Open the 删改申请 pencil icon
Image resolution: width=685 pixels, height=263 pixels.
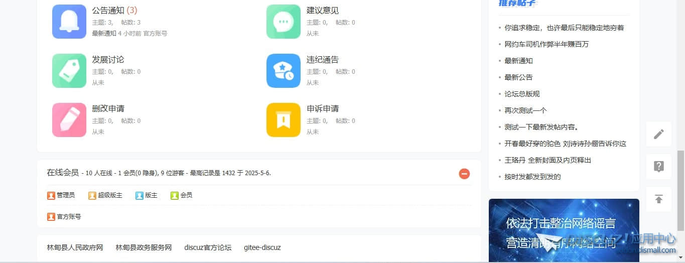click(69, 120)
